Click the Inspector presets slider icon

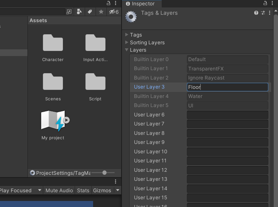[x=263, y=13]
